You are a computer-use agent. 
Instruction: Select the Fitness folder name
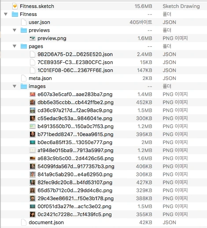point(28,14)
